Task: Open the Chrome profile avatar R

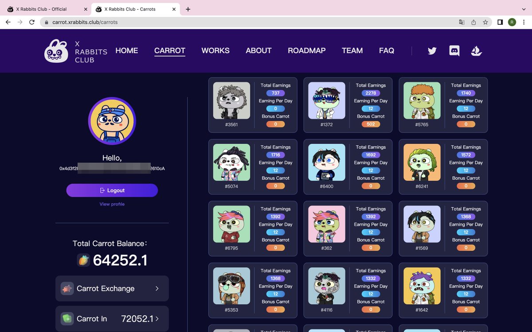Action: [x=512, y=22]
